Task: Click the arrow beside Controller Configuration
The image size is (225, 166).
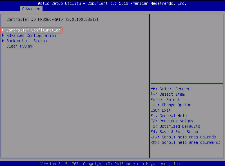Action: point(3,30)
